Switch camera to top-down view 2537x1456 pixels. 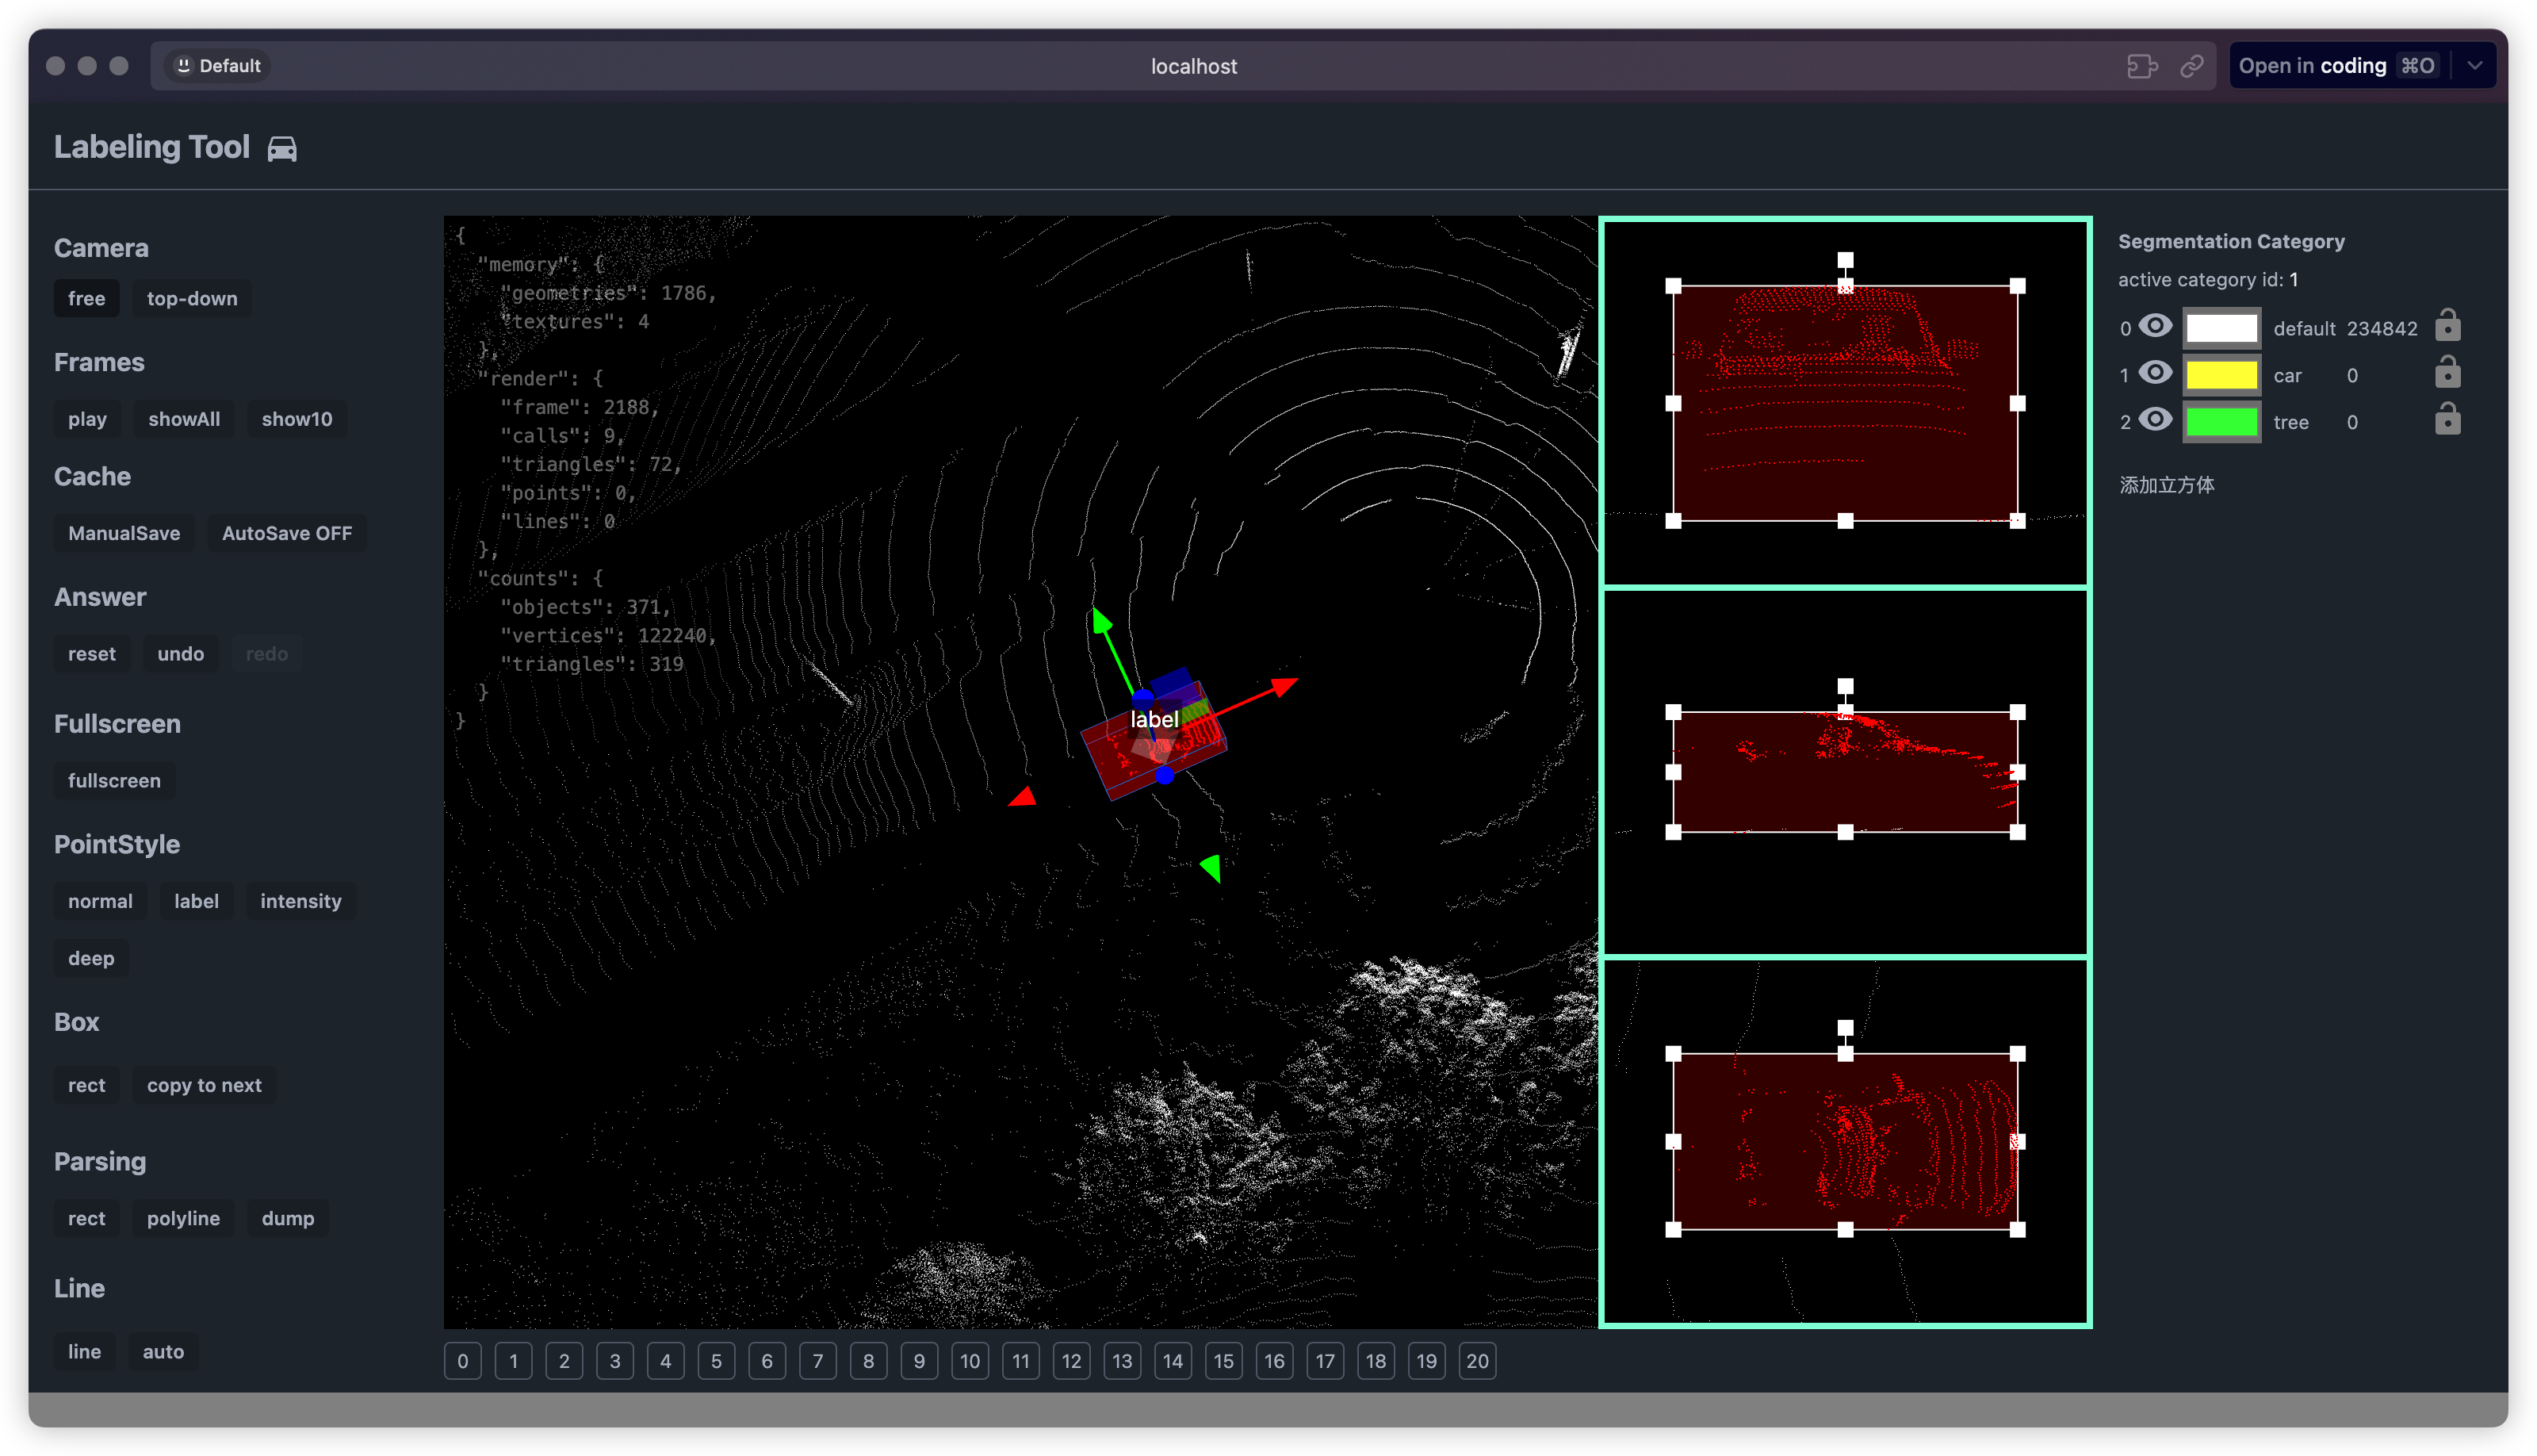(192, 298)
